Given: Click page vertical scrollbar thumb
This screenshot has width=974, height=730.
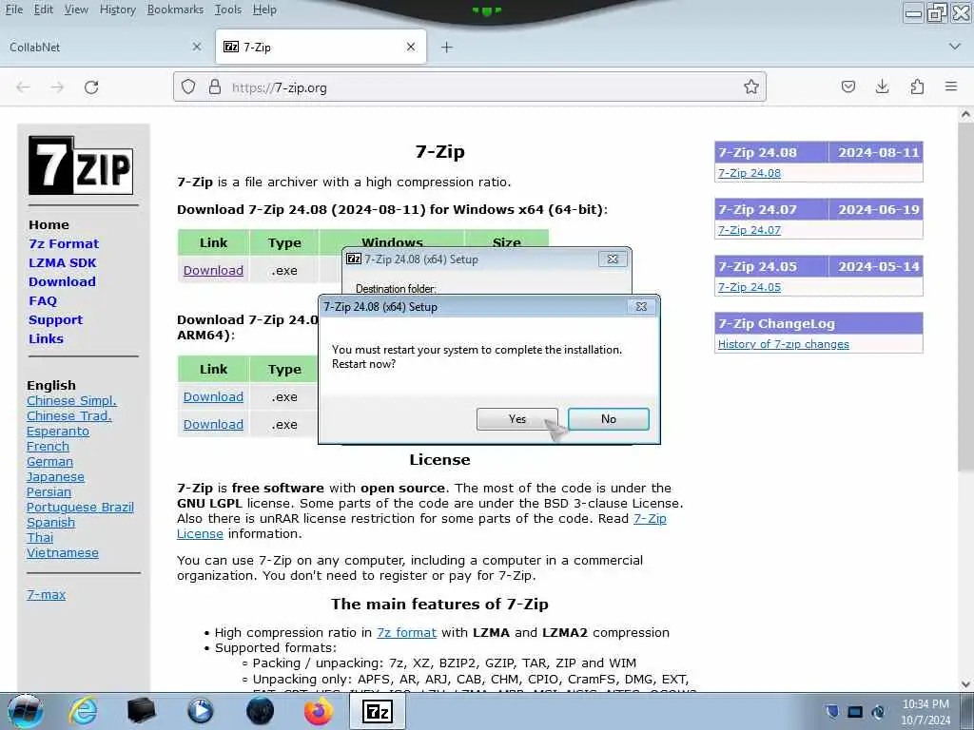Looking at the screenshot, I should point(965,297).
